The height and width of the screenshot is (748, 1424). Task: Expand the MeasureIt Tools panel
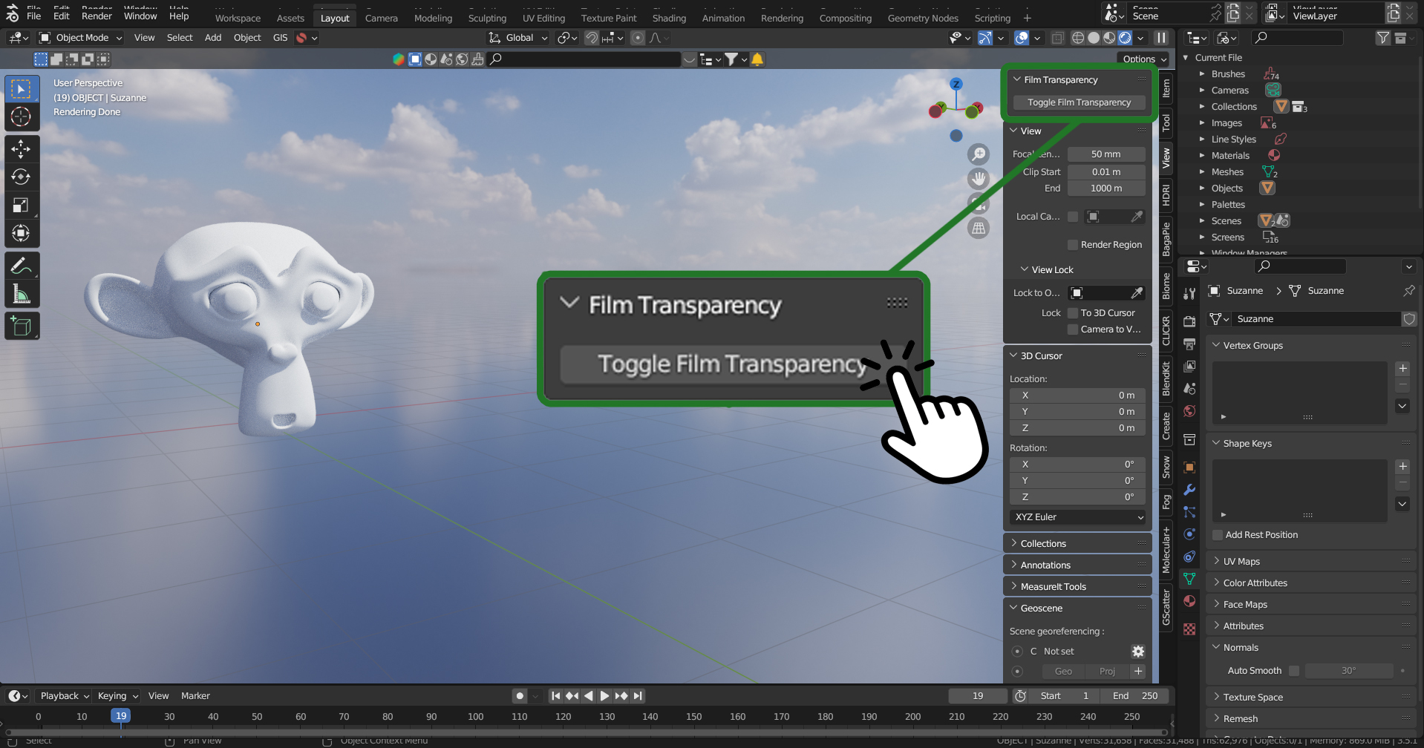(x=1077, y=587)
